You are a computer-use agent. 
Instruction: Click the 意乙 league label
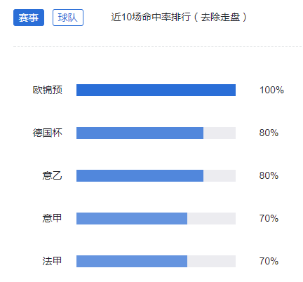click(x=52, y=175)
